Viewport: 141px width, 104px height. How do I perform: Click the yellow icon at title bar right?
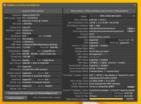[135, 5]
